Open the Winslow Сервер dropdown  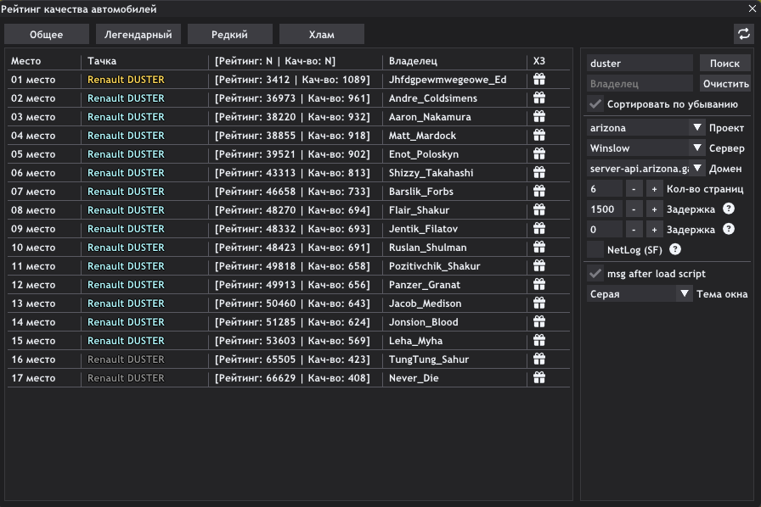click(646, 148)
